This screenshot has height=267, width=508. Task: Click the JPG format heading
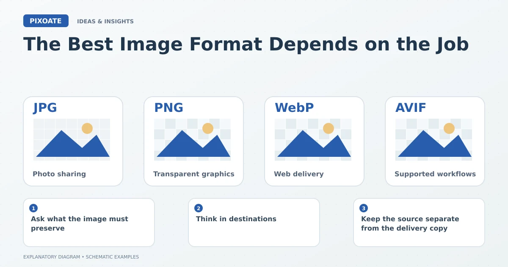click(x=45, y=108)
